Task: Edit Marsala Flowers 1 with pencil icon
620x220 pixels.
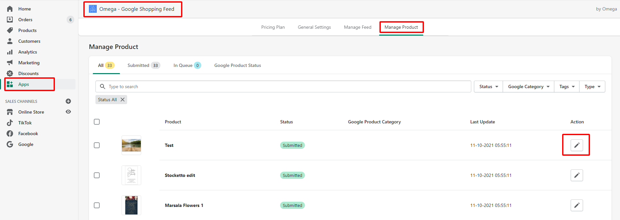Action: click(577, 205)
